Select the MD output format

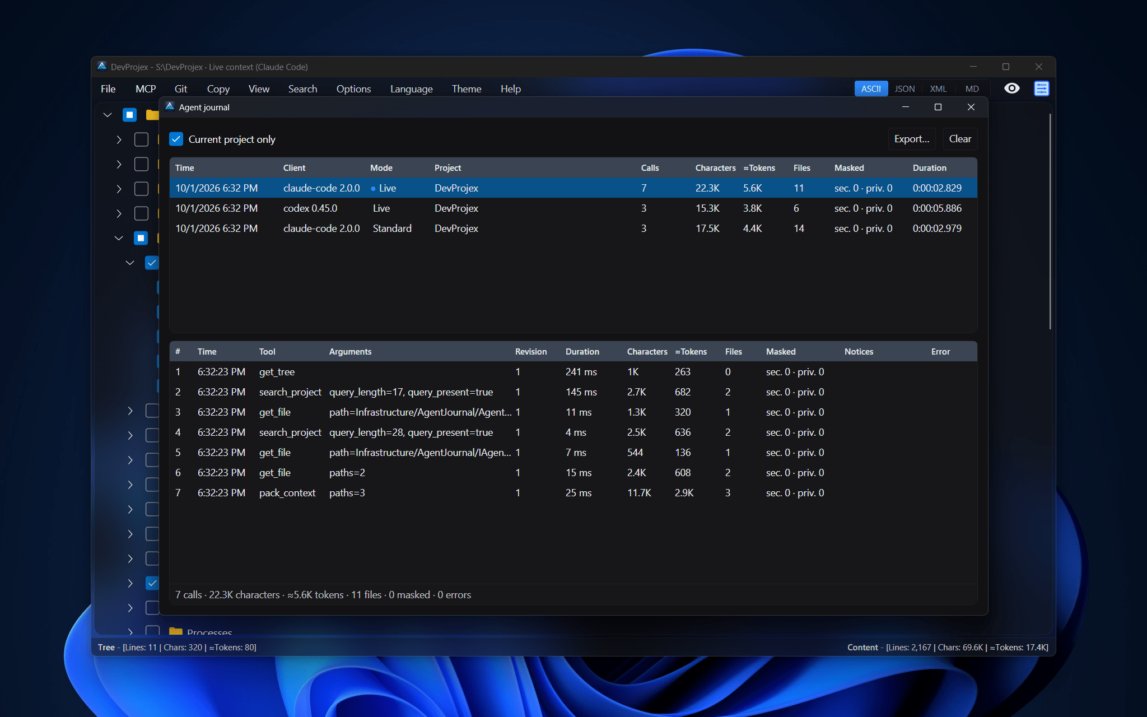tap(972, 89)
